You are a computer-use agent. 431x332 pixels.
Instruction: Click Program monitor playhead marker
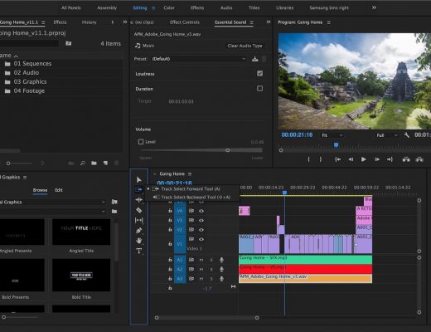click(336, 144)
